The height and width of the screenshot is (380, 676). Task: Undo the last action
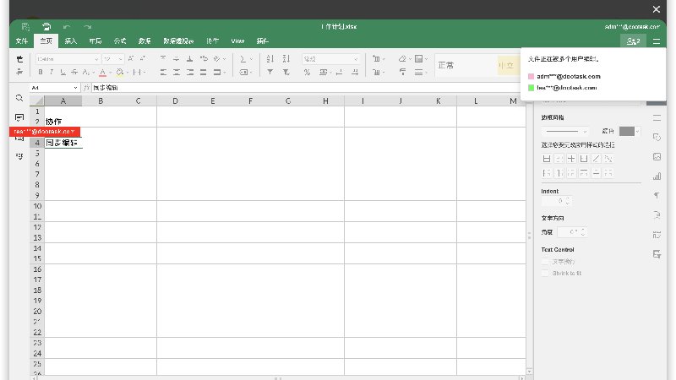[x=67, y=27]
